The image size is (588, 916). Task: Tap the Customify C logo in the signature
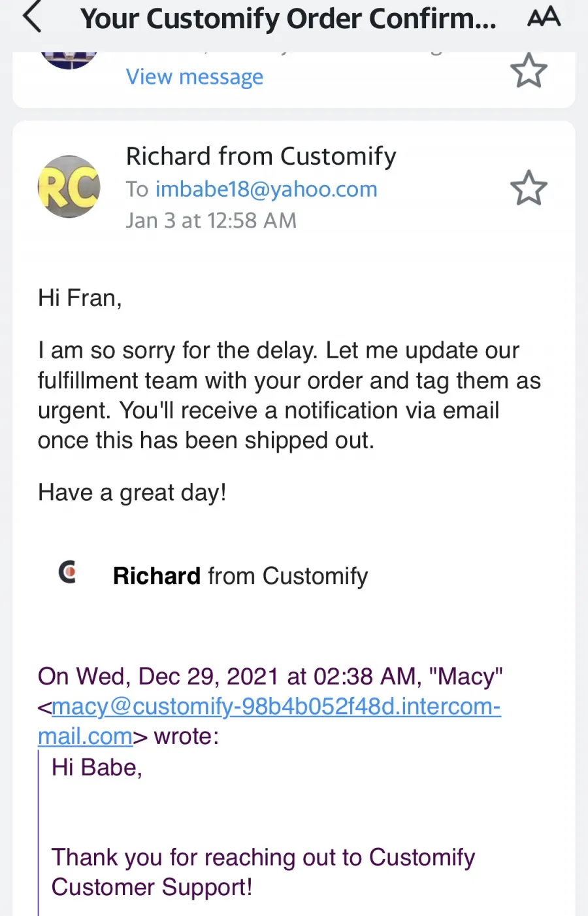67,572
